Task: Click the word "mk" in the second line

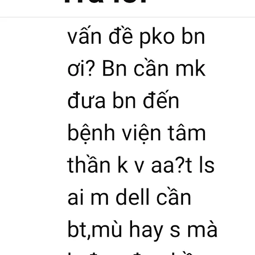Action: pyautogui.click(x=191, y=68)
